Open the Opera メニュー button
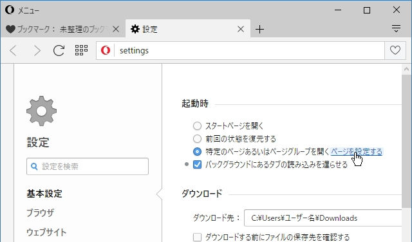Viewport: 412px width, 242px height. click(22, 10)
